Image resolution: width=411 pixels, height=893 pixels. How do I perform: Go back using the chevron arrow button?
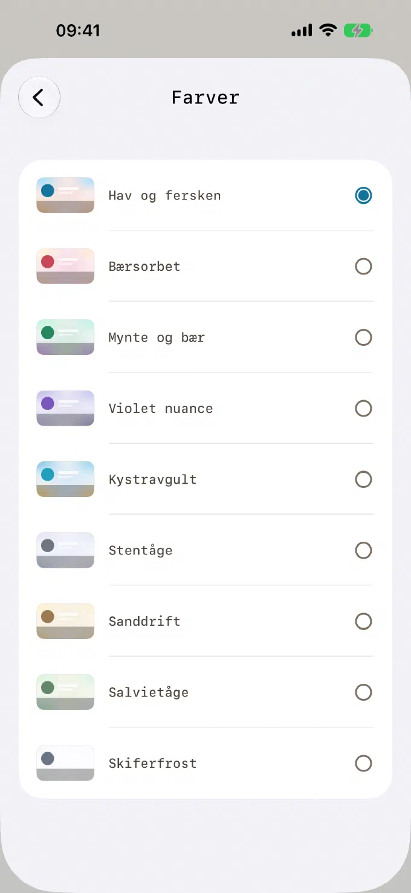[39, 97]
